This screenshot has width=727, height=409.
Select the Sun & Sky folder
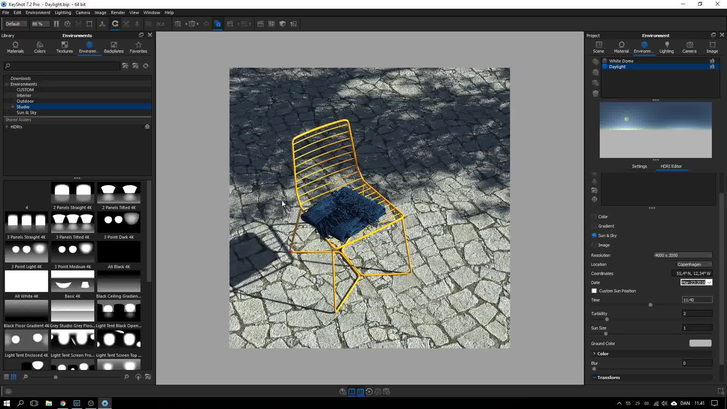pos(27,112)
